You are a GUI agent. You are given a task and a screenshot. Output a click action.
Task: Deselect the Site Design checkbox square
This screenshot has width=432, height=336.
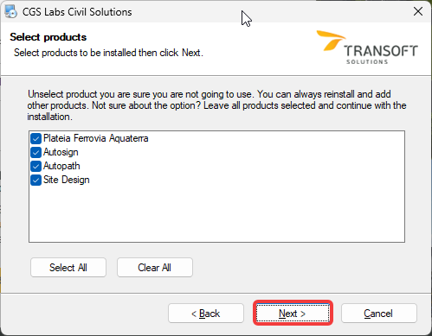(x=35, y=180)
